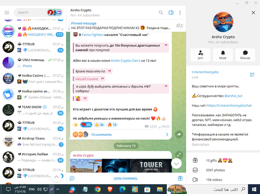Open Telegram in the taskbar
The width and height of the screenshot is (260, 194).
pos(72,189)
